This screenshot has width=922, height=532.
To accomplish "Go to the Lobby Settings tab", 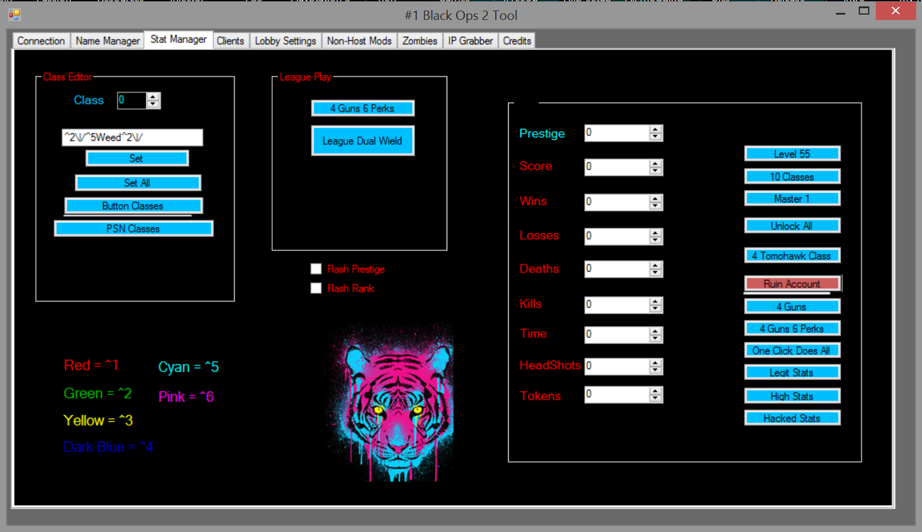I will pos(285,41).
